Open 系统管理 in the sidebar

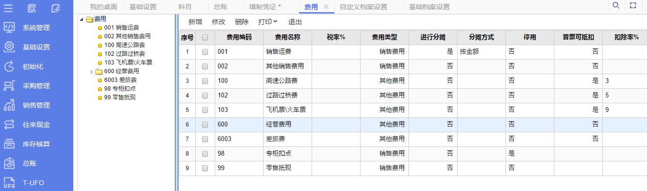(36, 28)
